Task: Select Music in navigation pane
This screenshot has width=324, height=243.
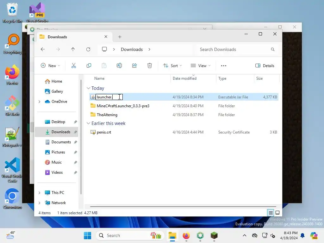Action: pos(56,162)
